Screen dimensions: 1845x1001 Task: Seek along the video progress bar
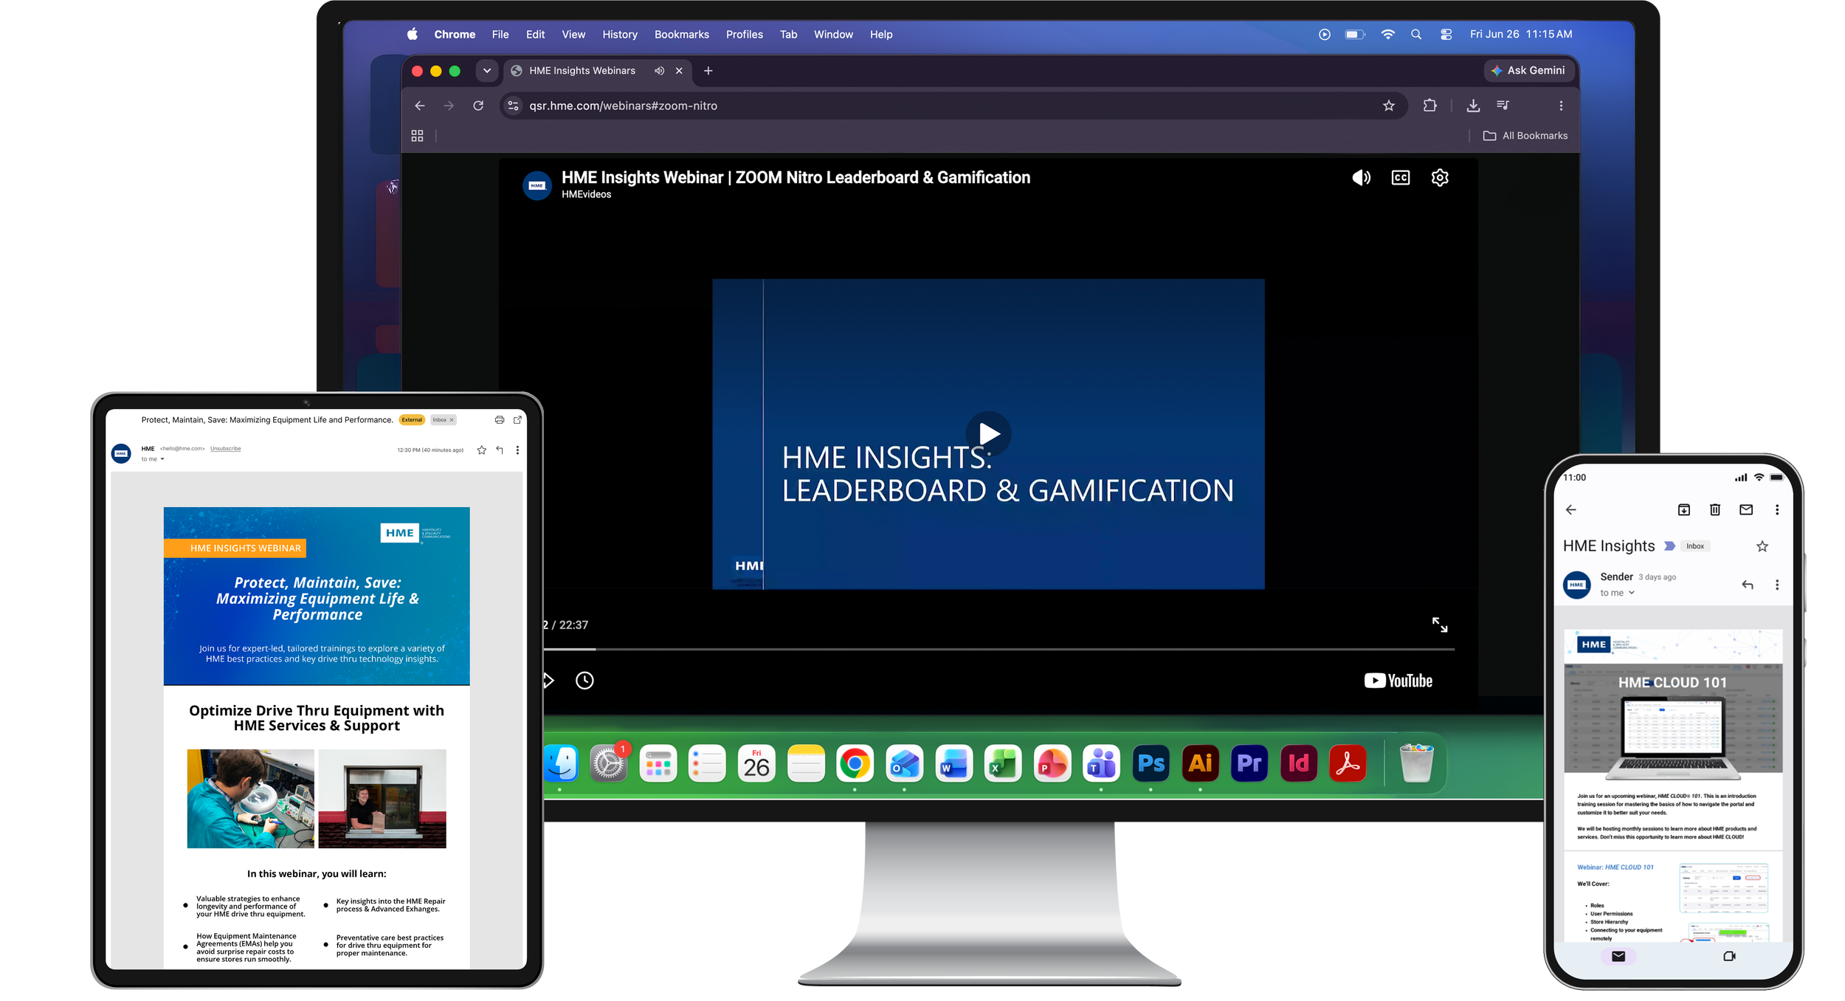pos(999,650)
